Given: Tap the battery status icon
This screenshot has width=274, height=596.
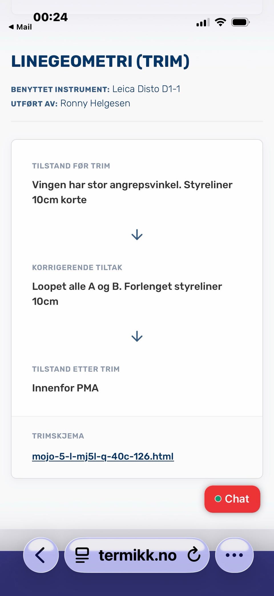Looking at the screenshot, I should 241,22.
